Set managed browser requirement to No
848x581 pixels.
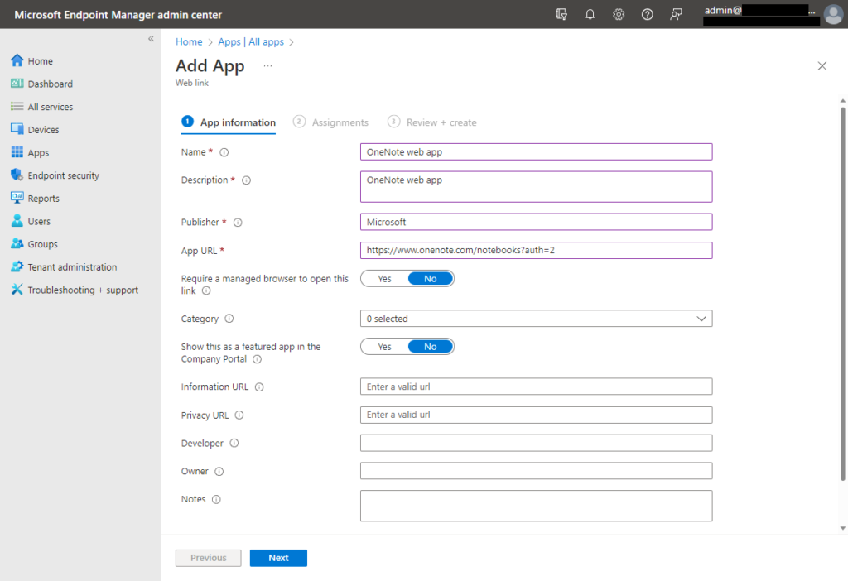[431, 279]
